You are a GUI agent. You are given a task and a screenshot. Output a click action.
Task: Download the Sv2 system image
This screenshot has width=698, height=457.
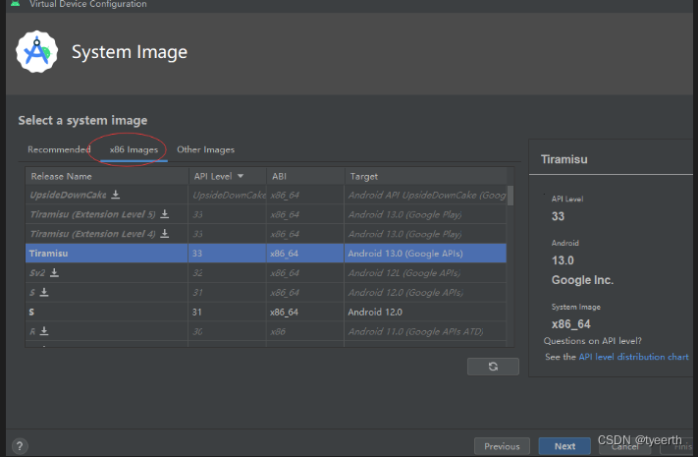[x=54, y=272]
